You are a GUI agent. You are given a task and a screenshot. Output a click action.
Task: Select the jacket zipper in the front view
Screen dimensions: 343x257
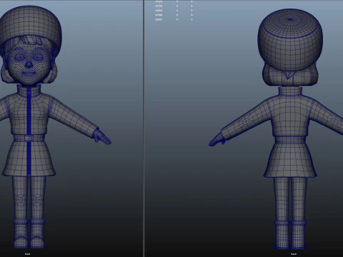(x=29, y=111)
